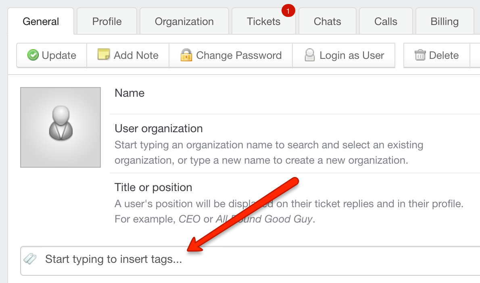Open the Organization tab

click(184, 21)
